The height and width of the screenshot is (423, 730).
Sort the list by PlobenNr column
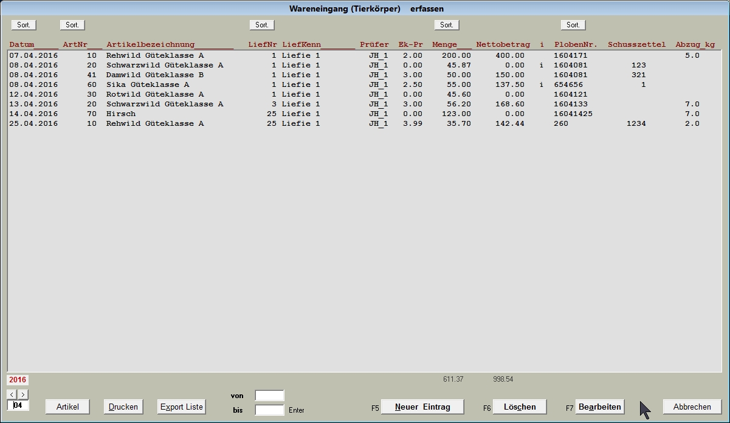[x=573, y=25]
